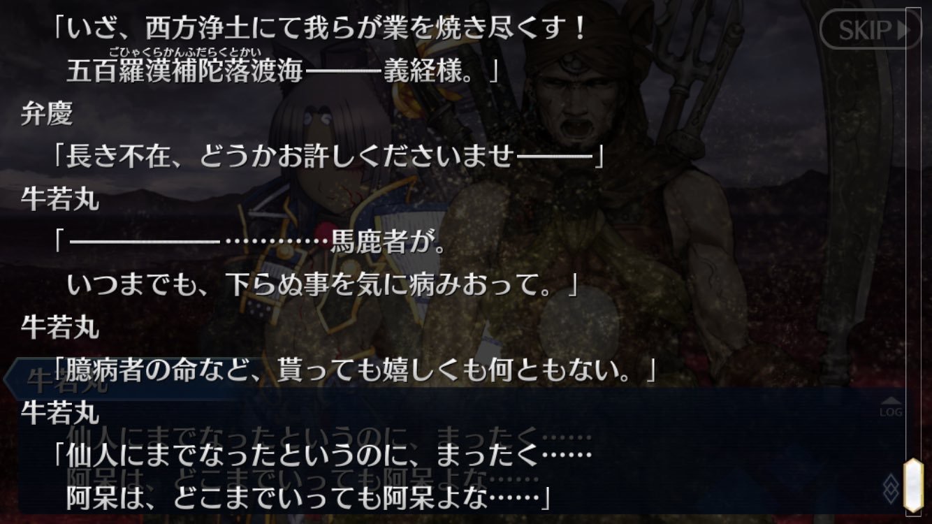Click the line いつまでも、下らぬ事を気に病みおって。」
The height and width of the screenshot is (524, 932).
(x=323, y=286)
